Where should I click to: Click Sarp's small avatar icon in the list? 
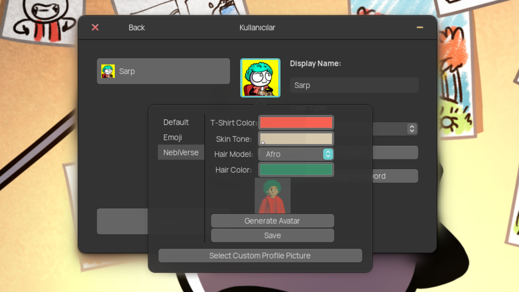click(108, 71)
